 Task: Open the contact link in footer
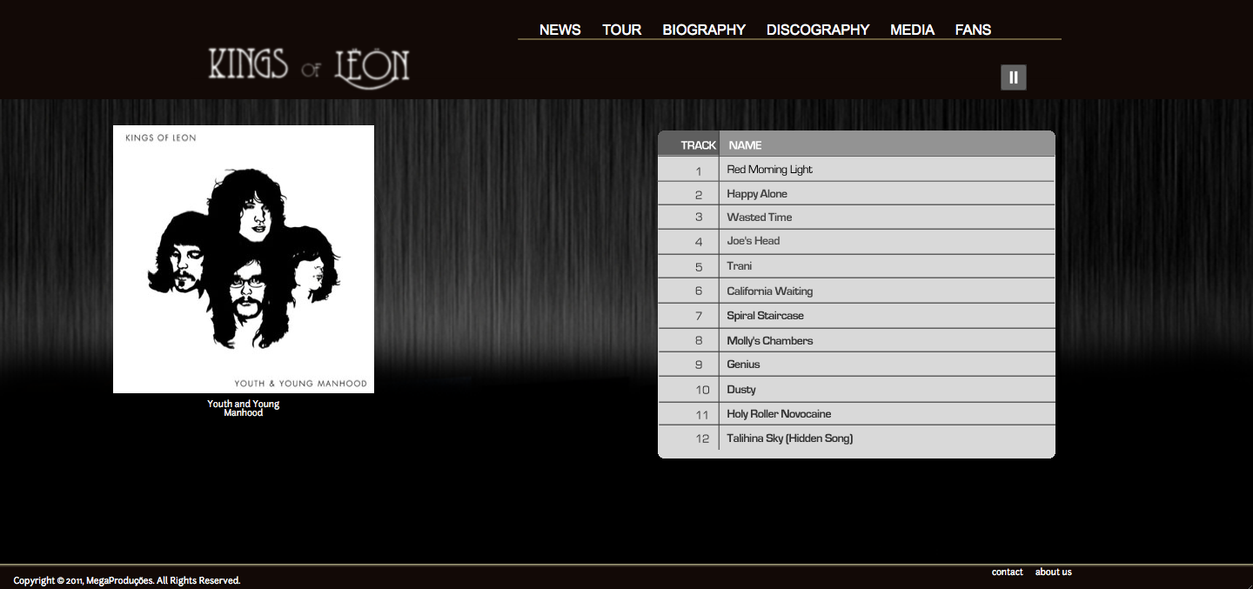1007,572
